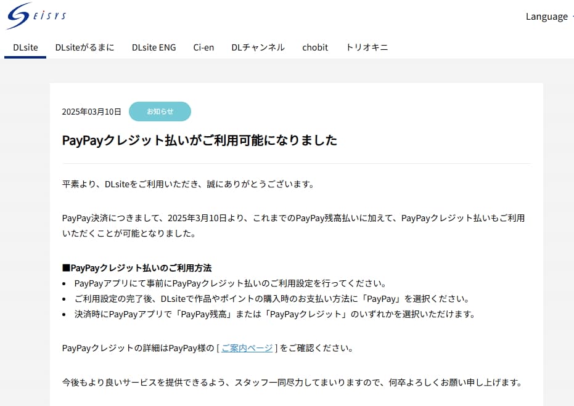574x406 pixels.
Task: Open the ご案内ページ link
Action: click(x=247, y=348)
